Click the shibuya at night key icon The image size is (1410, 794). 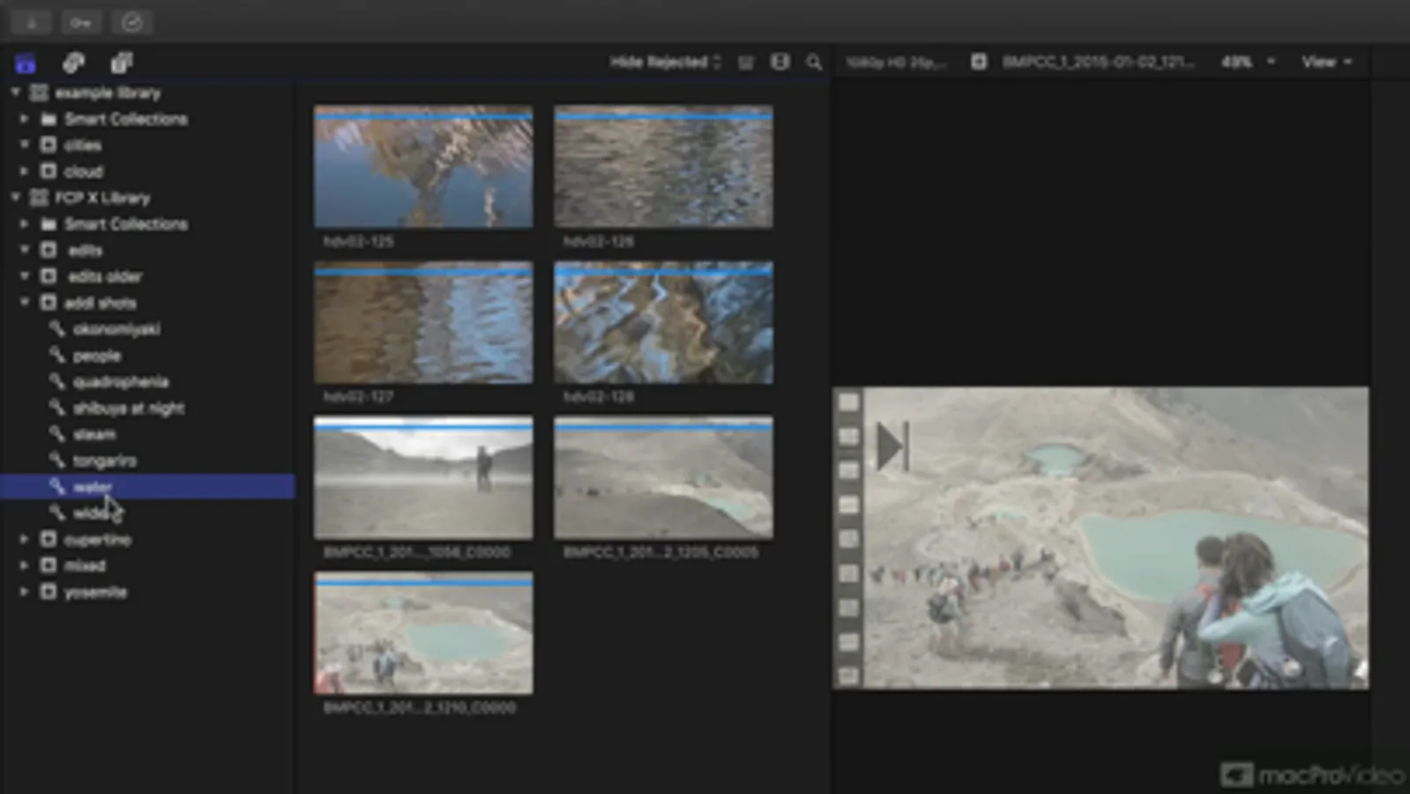[x=57, y=408]
